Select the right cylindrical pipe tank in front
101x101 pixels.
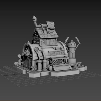pos(45,65)
